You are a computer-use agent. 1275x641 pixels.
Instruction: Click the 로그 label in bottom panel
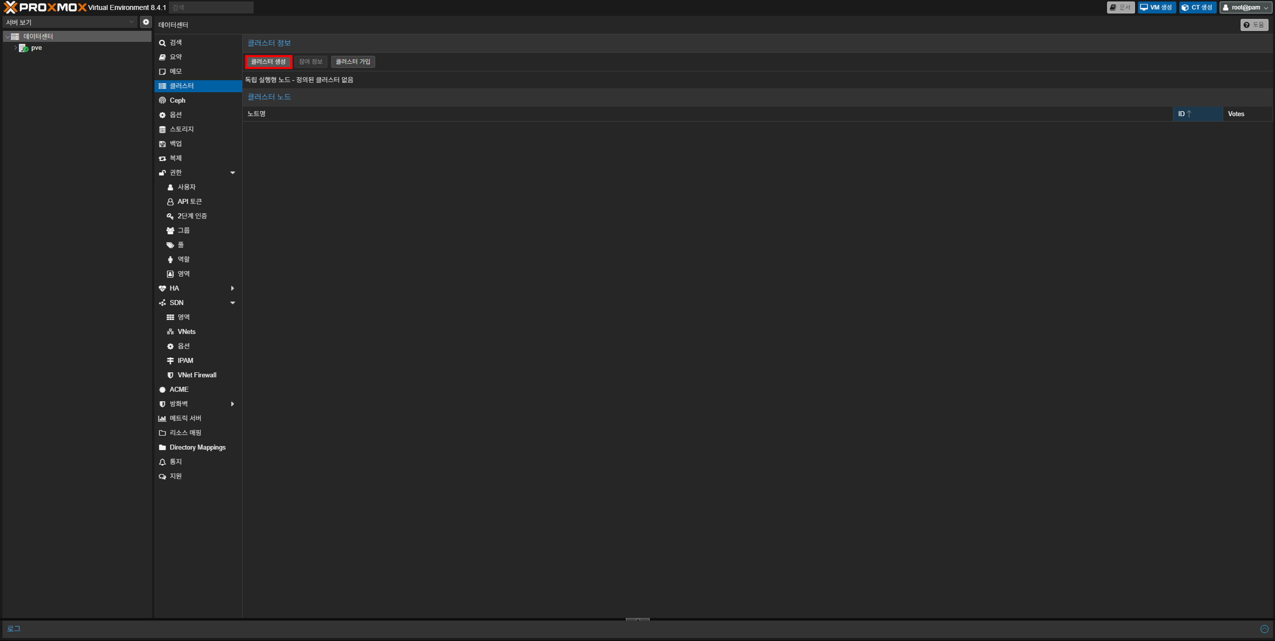14,629
